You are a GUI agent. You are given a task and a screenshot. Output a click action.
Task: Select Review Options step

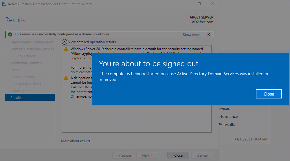tap(23, 77)
